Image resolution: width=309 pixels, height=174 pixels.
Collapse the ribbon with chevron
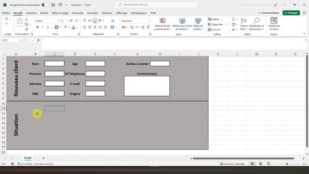click(304, 33)
